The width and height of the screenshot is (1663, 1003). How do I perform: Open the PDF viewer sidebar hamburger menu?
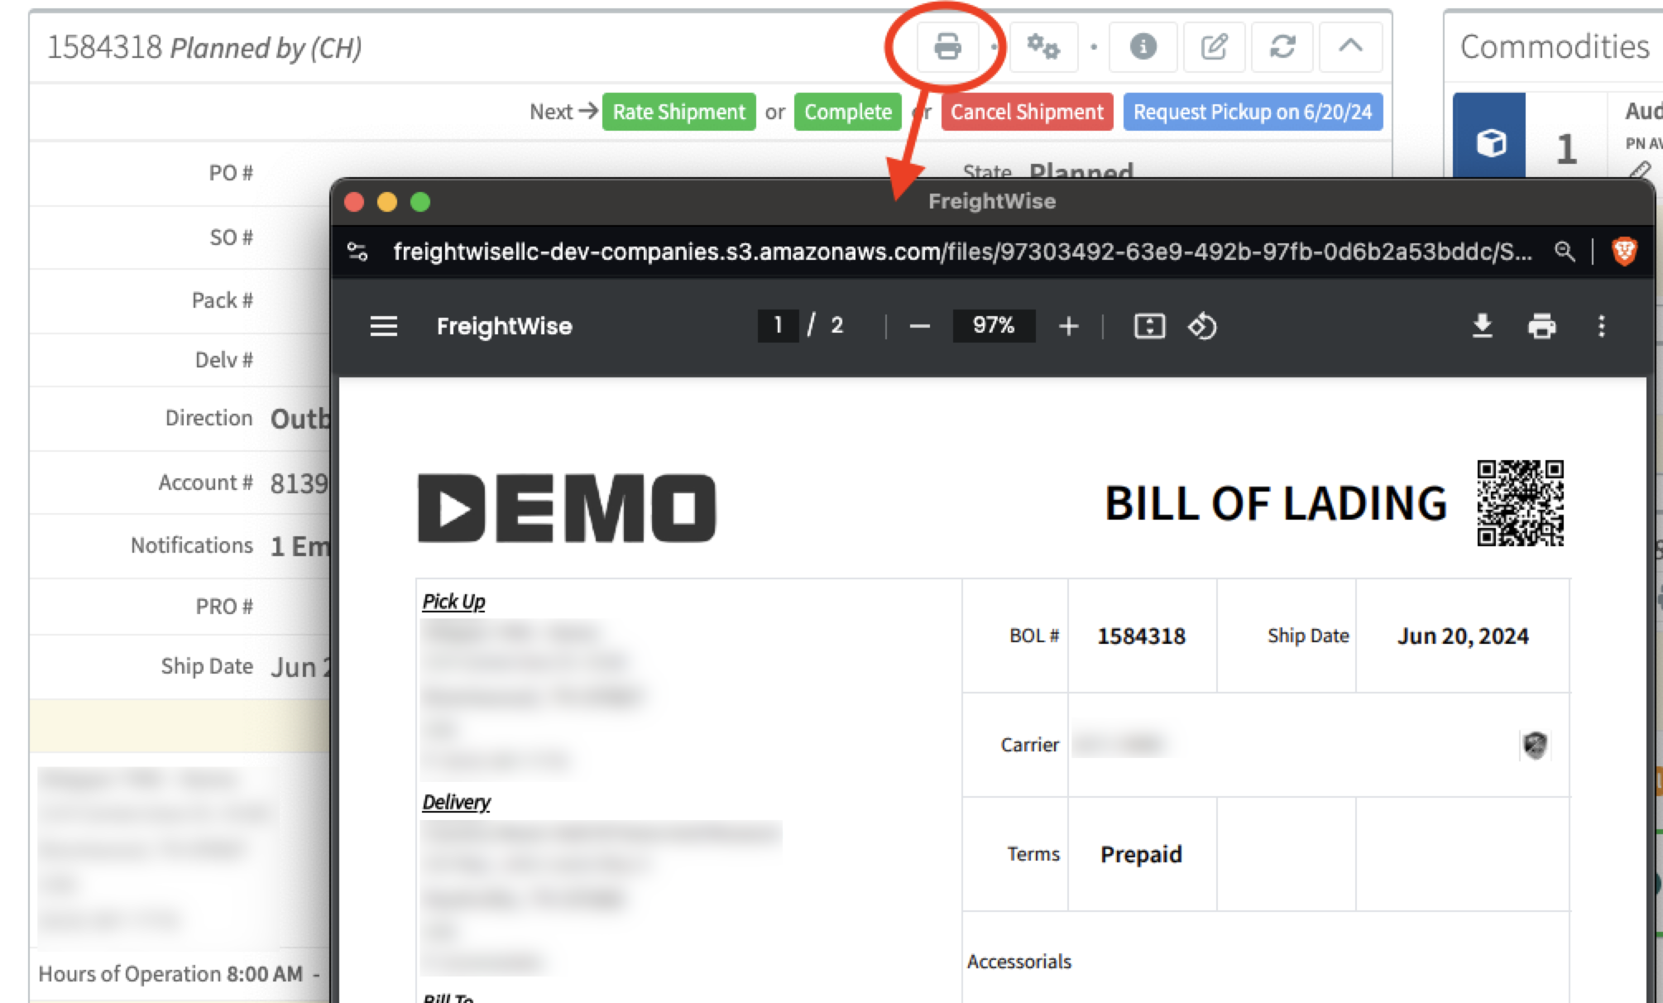[x=384, y=326]
